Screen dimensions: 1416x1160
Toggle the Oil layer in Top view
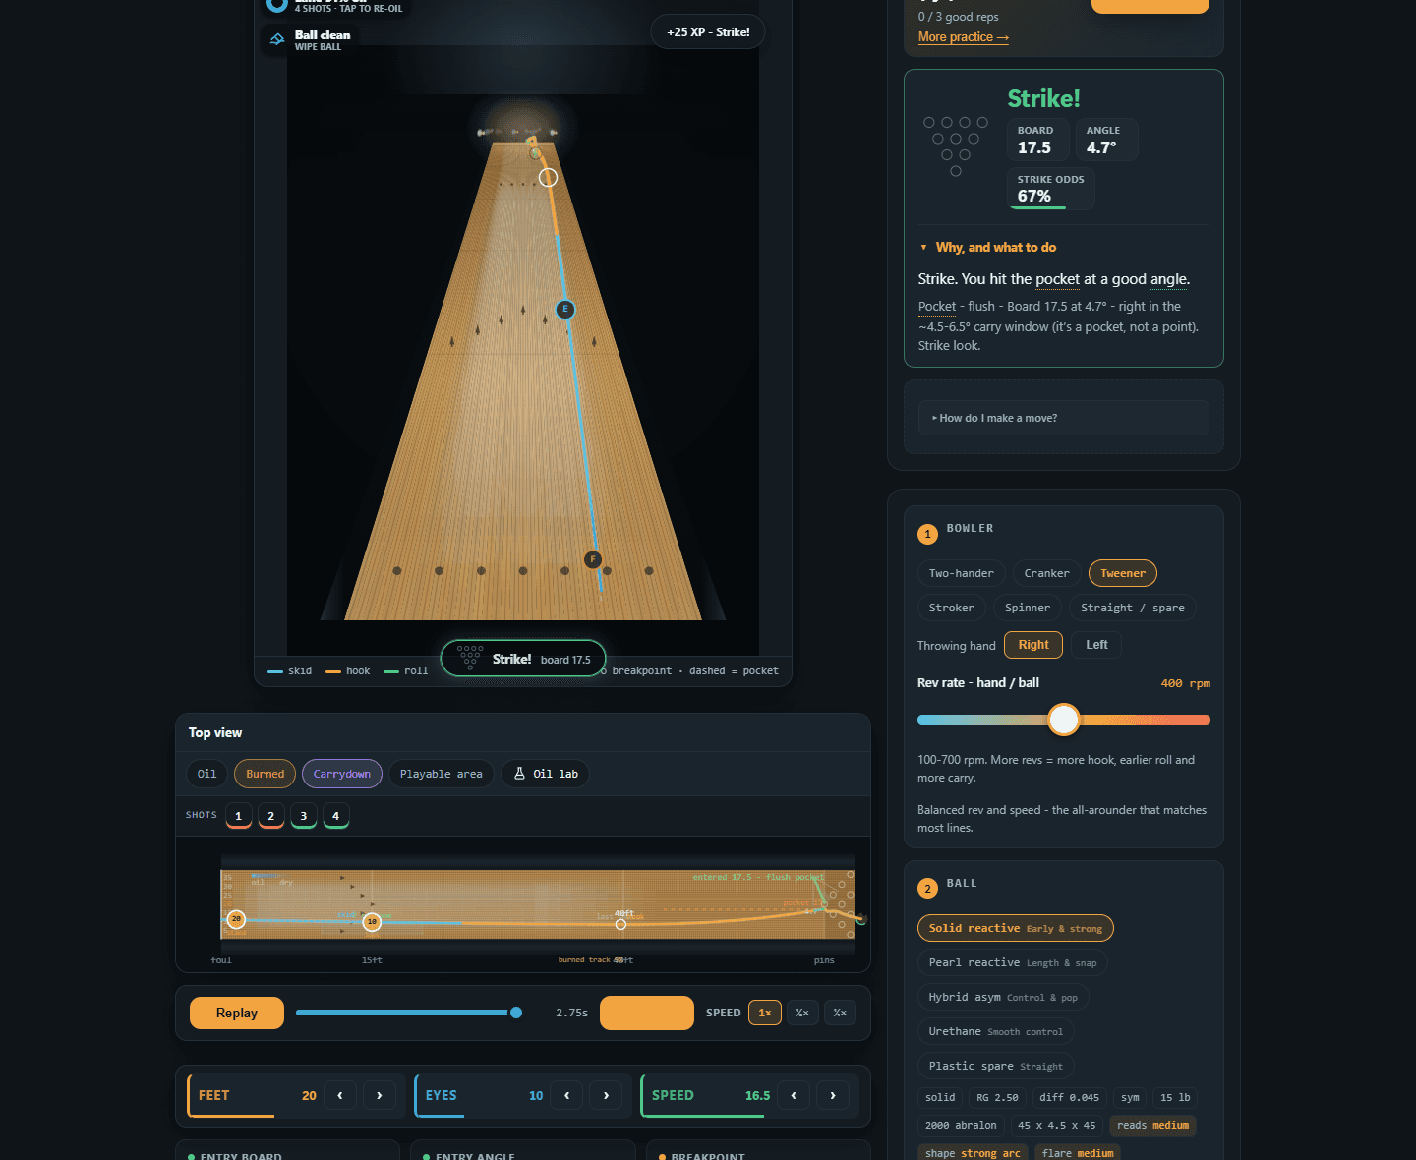[x=206, y=774]
